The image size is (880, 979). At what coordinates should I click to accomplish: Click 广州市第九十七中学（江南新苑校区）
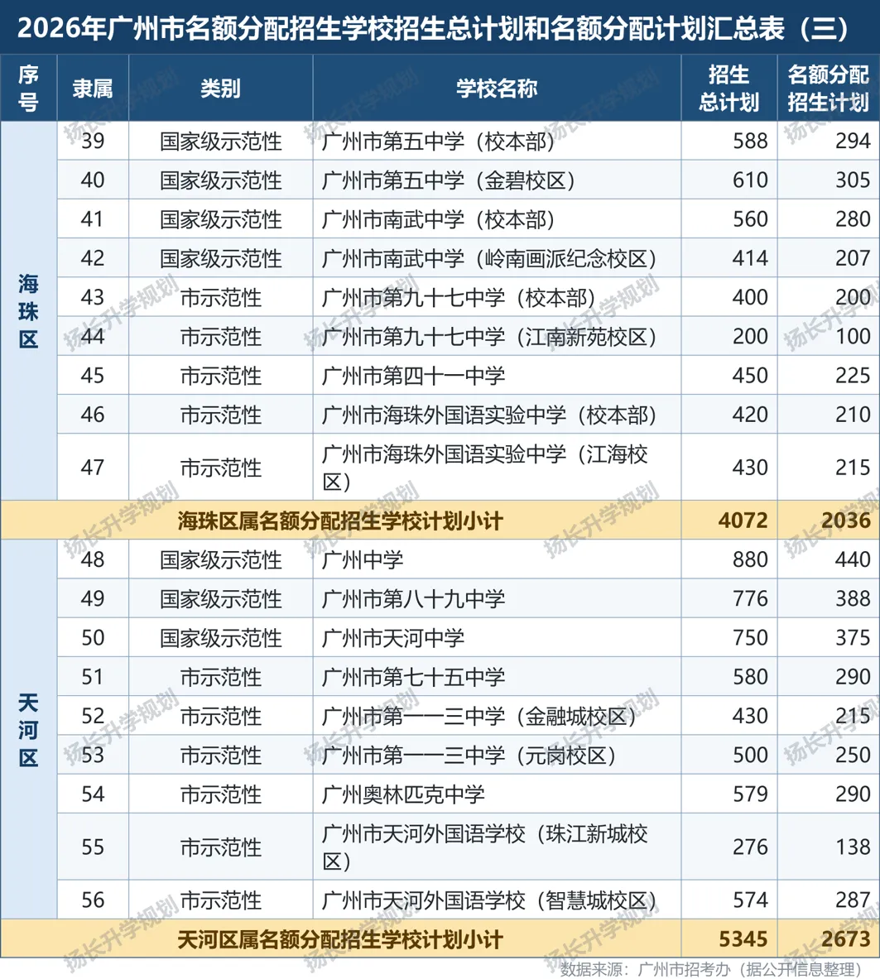click(488, 337)
